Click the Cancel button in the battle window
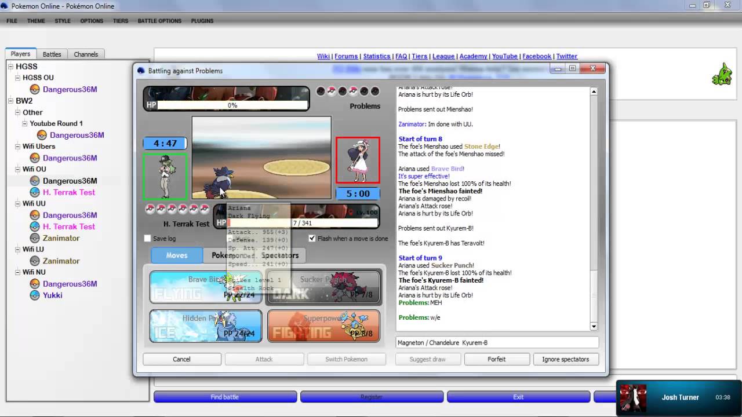The width and height of the screenshot is (742, 417). (181, 359)
